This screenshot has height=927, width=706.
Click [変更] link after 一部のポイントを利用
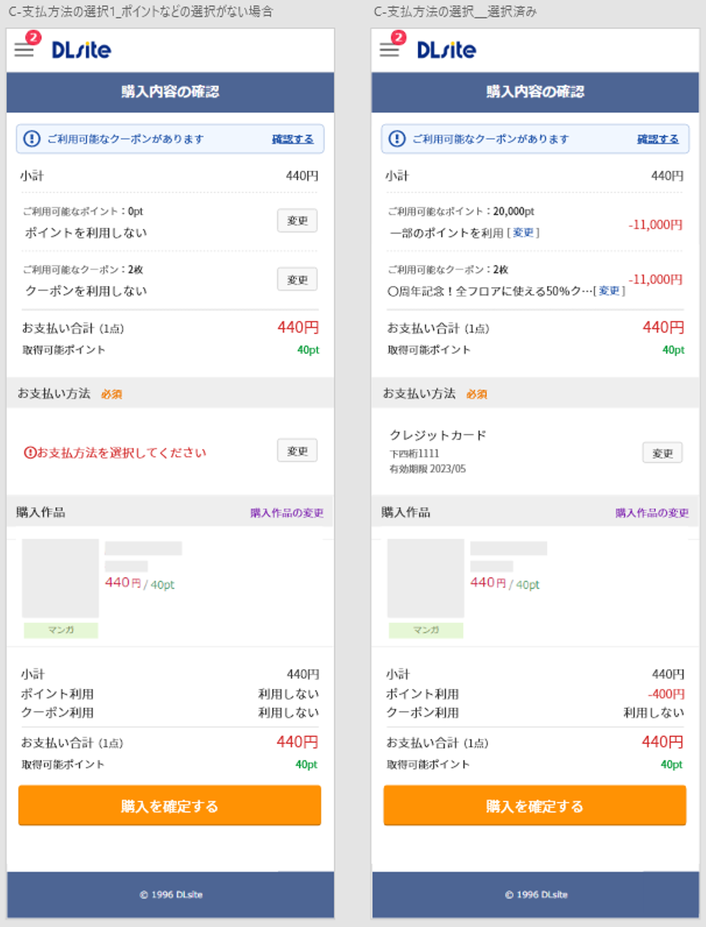pyautogui.click(x=523, y=233)
